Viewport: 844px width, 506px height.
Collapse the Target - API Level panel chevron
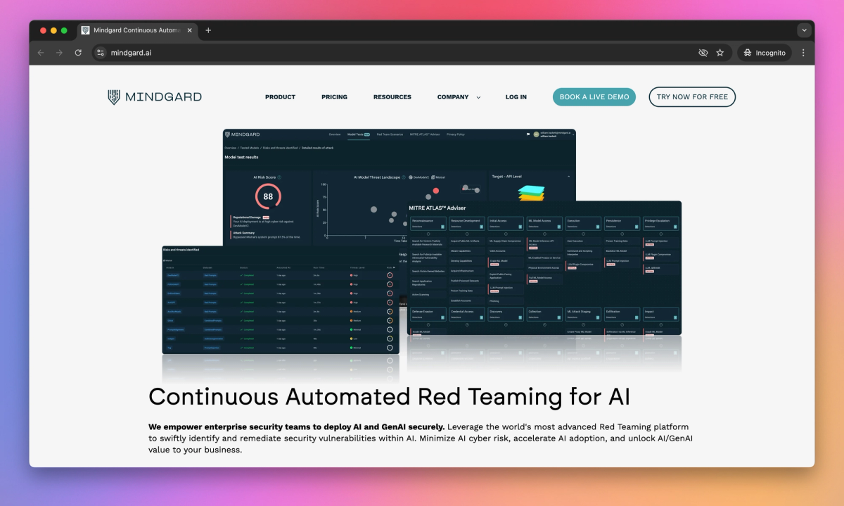(x=568, y=177)
